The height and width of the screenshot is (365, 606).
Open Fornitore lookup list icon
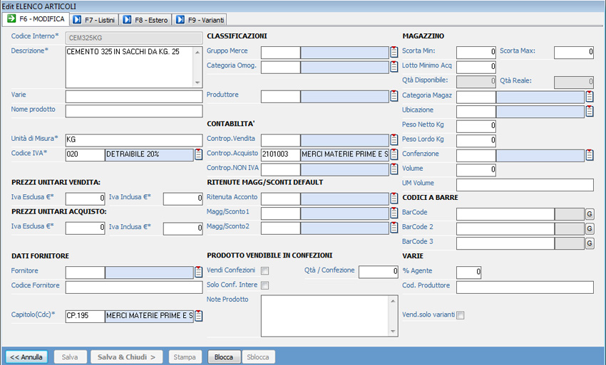tap(198, 272)
